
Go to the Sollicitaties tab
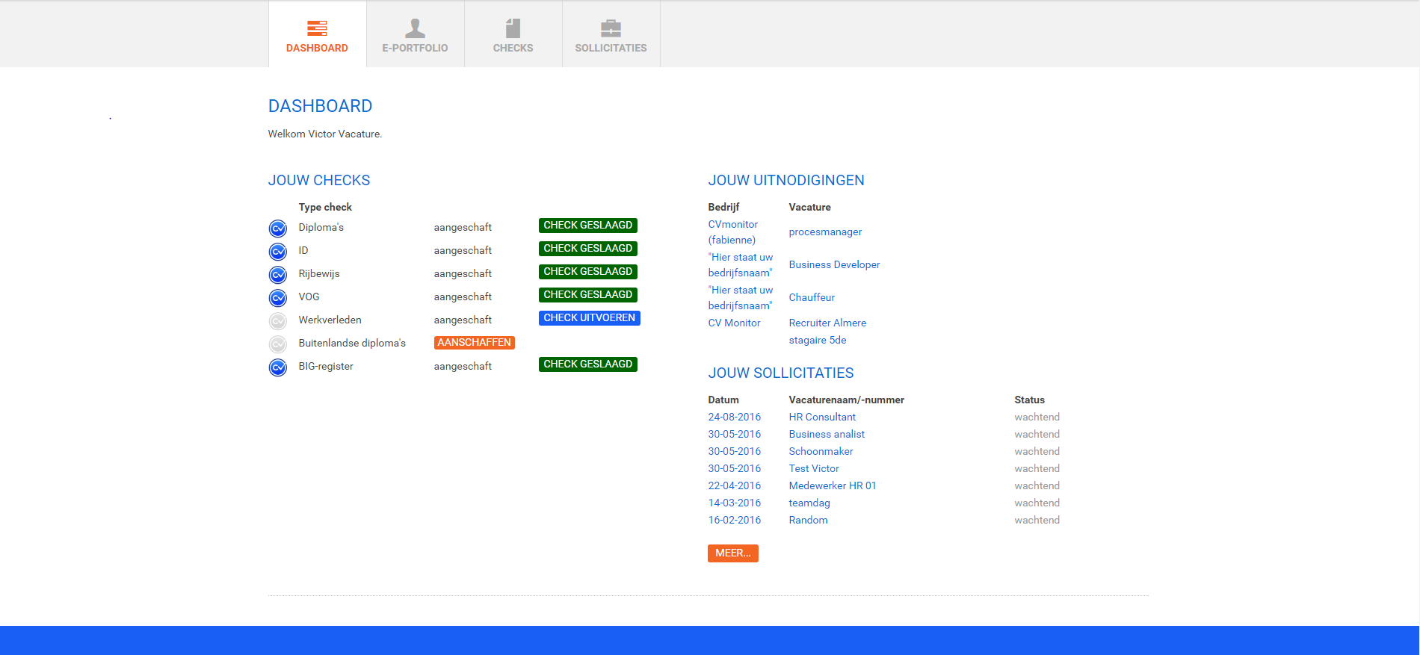point(611,35)
